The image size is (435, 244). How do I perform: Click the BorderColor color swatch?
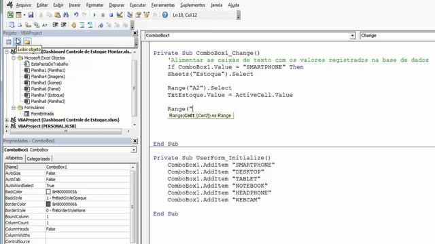48,204
